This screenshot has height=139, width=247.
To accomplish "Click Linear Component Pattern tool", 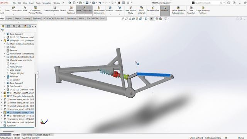I will coord(55,9).
